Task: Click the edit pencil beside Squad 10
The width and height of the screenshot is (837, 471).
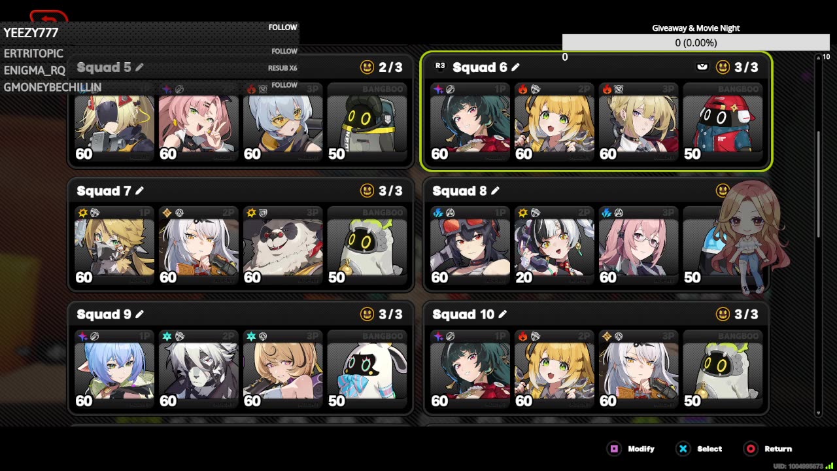Action: 502,314
